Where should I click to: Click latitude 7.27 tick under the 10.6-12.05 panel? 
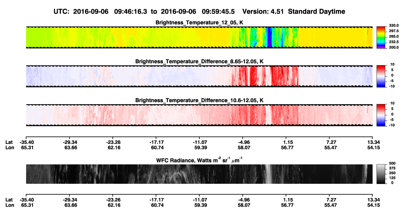click(x=330, y=142)
